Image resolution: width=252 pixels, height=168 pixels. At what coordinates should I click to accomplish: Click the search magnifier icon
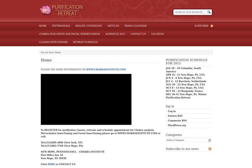pyautogui.click(x=209, y=12)
